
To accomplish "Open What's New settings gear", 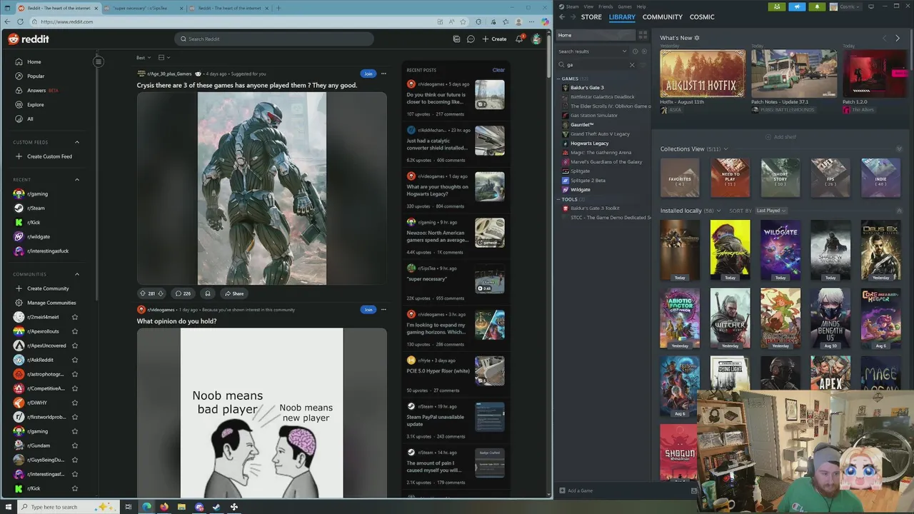I will [x=697, y=38].
